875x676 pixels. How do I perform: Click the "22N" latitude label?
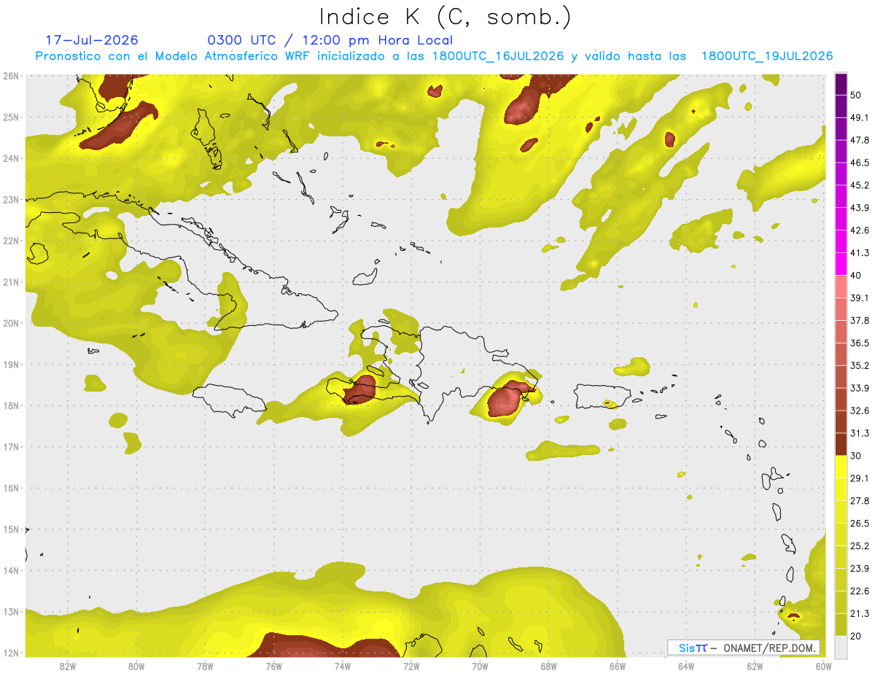pyautogui.click(x=10, y=241)
